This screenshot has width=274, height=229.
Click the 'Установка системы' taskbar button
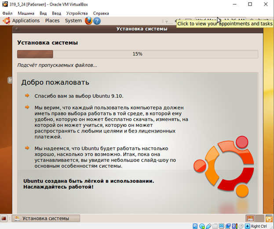[x=46, y=218]
